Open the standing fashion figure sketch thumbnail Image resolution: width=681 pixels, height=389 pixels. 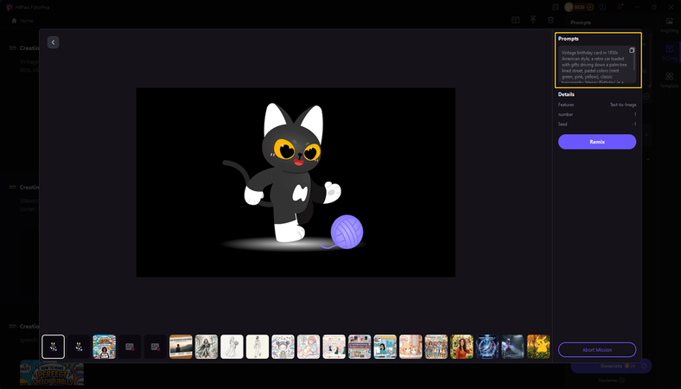tap(258, 347)
